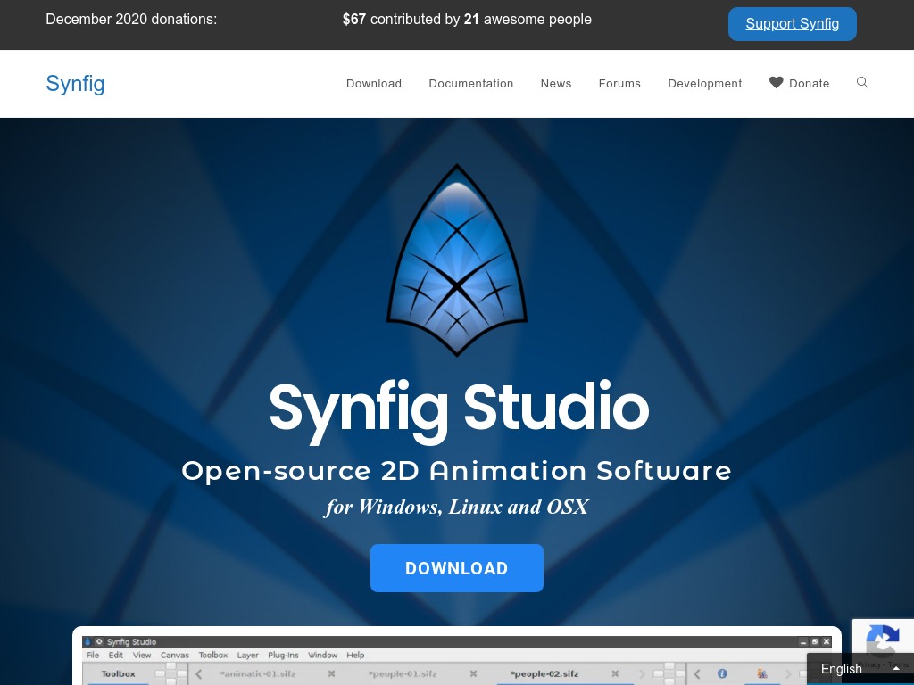Open the Synfig home link
Screen dimensions: 914x685
tap(75, 84)
